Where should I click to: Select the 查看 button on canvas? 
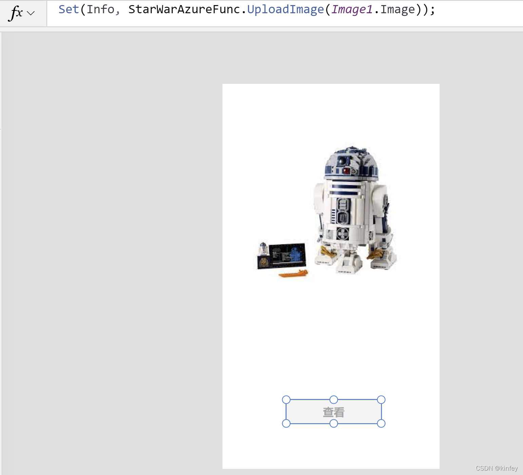[x=334, y=412]
